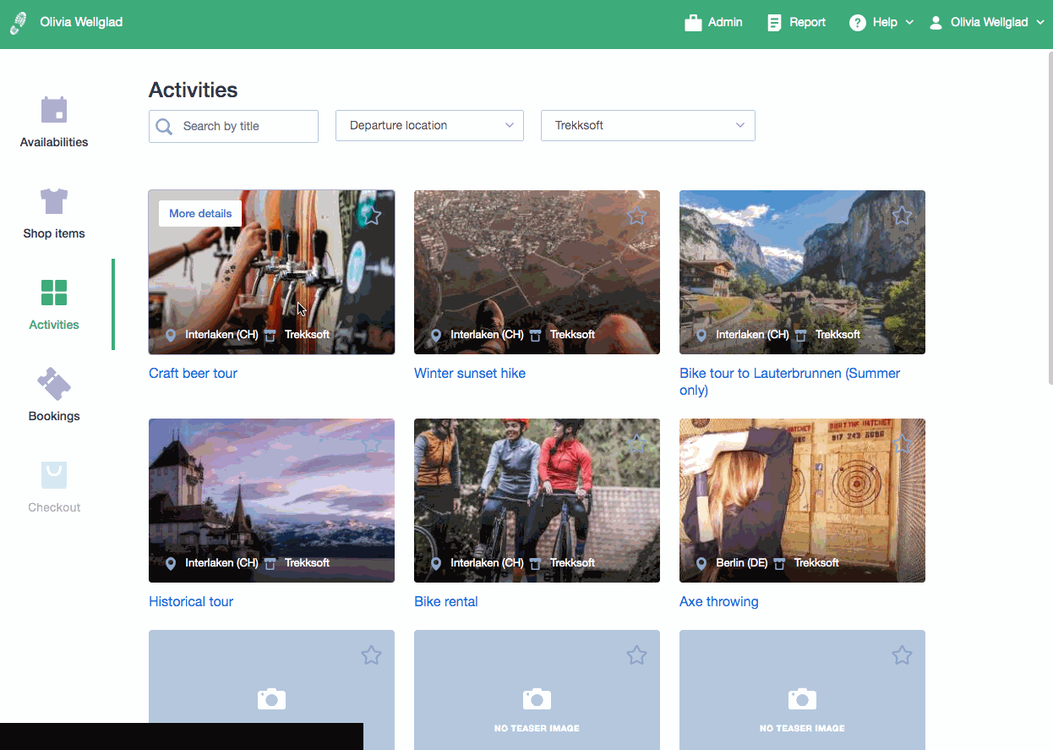Open the Bike rental thumbnail image
This screenshot has height=750, width=1053.
tap(537, 499)
